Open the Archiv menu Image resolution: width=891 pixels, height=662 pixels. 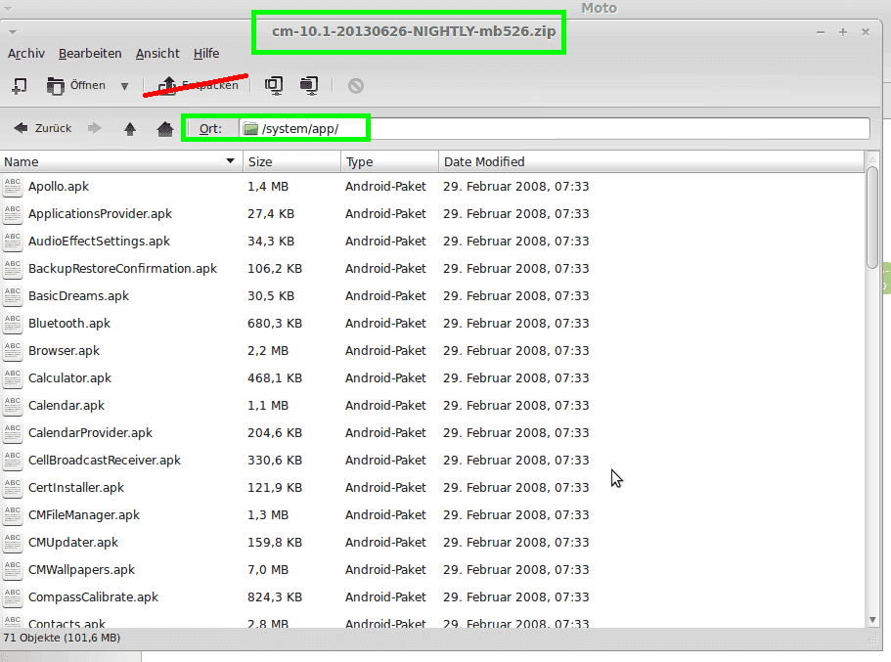tap(26, 54)
